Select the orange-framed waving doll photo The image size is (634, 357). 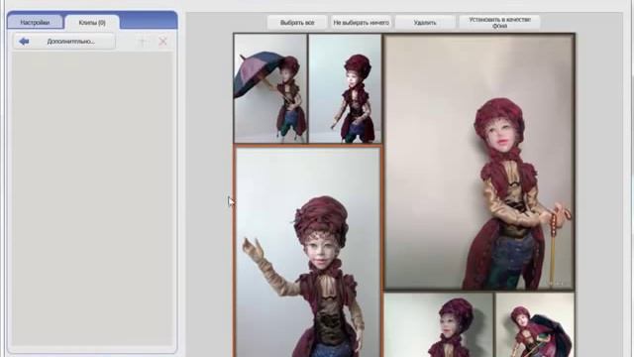(308, 251)
